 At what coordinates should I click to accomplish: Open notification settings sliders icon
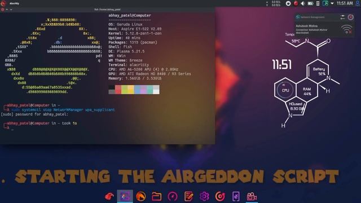click(342, 17)
